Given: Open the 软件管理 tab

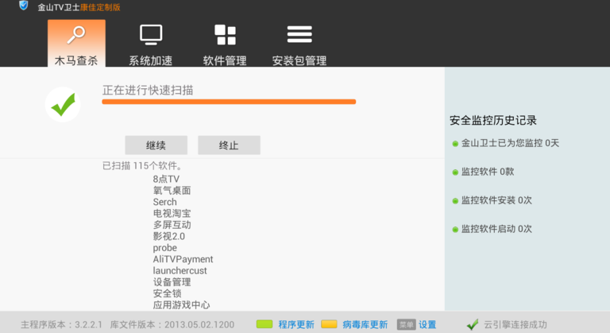Looking at the screenshot, I should coord(225,45).
